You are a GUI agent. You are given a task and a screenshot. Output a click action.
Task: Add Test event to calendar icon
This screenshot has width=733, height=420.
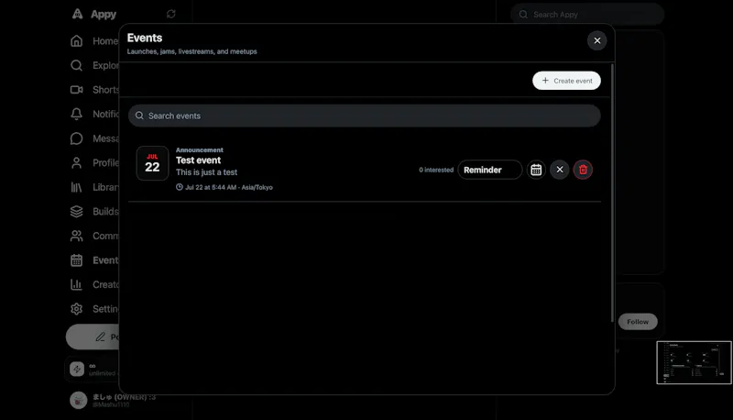(536, 170)
